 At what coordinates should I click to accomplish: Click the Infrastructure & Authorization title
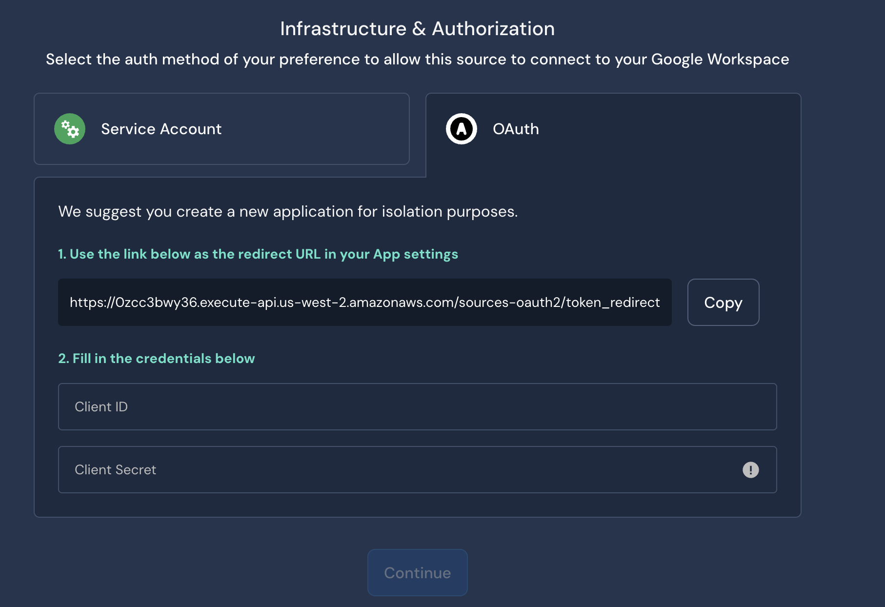417,29
